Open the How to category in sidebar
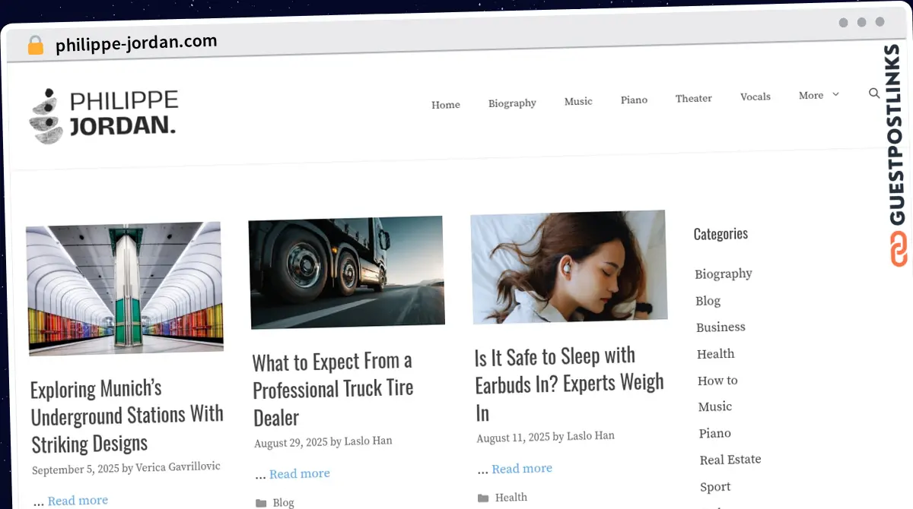The image size is (913, 509). pyautogui.click(x=717, y=381)
